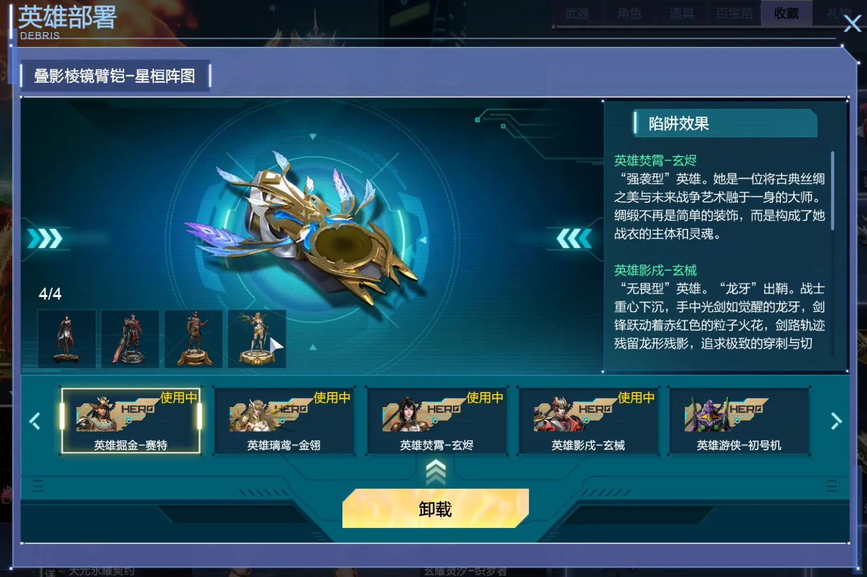Switch to the 收藏 tab
Screen dimensions: 867x577
(787, 13)
